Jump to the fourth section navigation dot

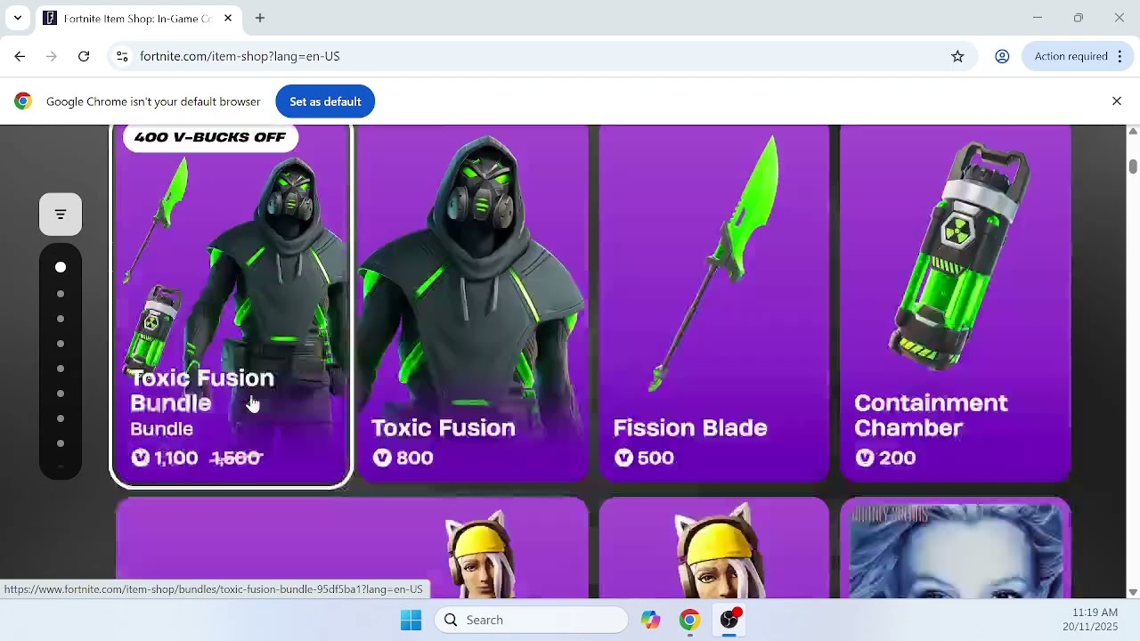61,344
